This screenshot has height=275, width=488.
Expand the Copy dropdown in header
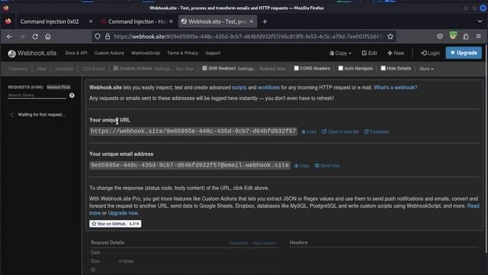tap(341, 53)
